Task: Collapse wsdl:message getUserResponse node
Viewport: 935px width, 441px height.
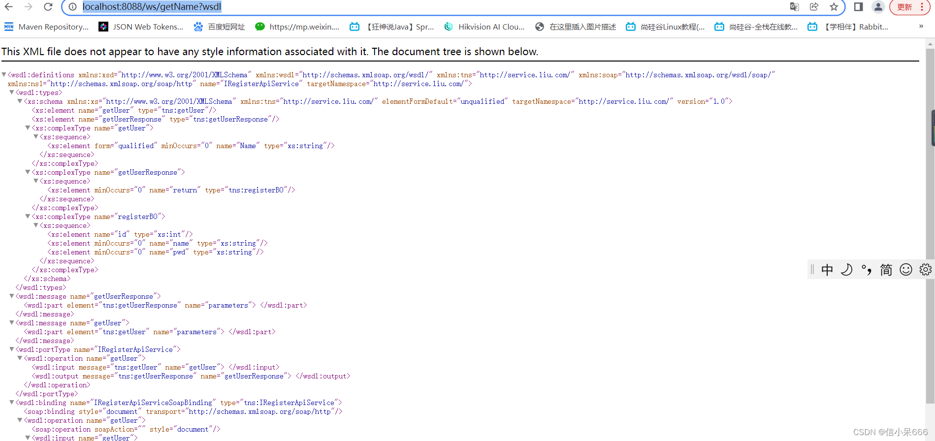Action: 12,296
